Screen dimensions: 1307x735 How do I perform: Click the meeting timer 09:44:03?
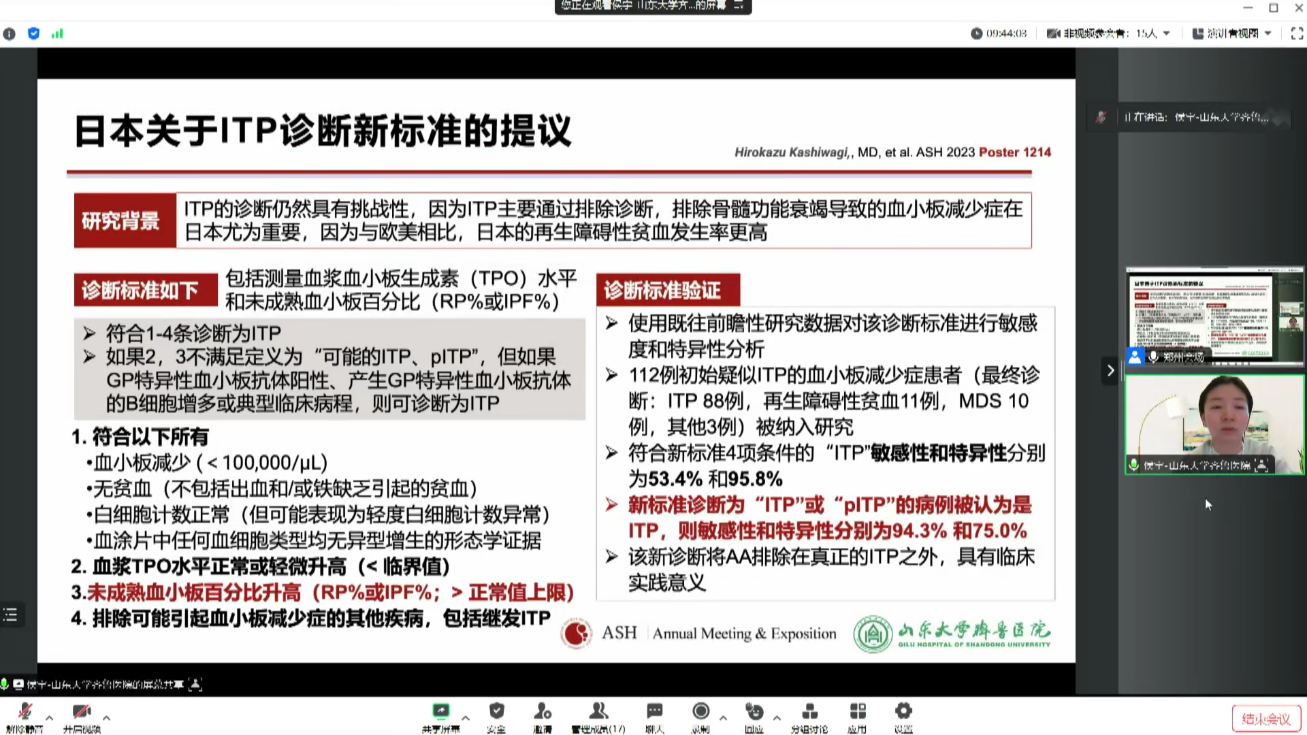[x=999, y=33]
